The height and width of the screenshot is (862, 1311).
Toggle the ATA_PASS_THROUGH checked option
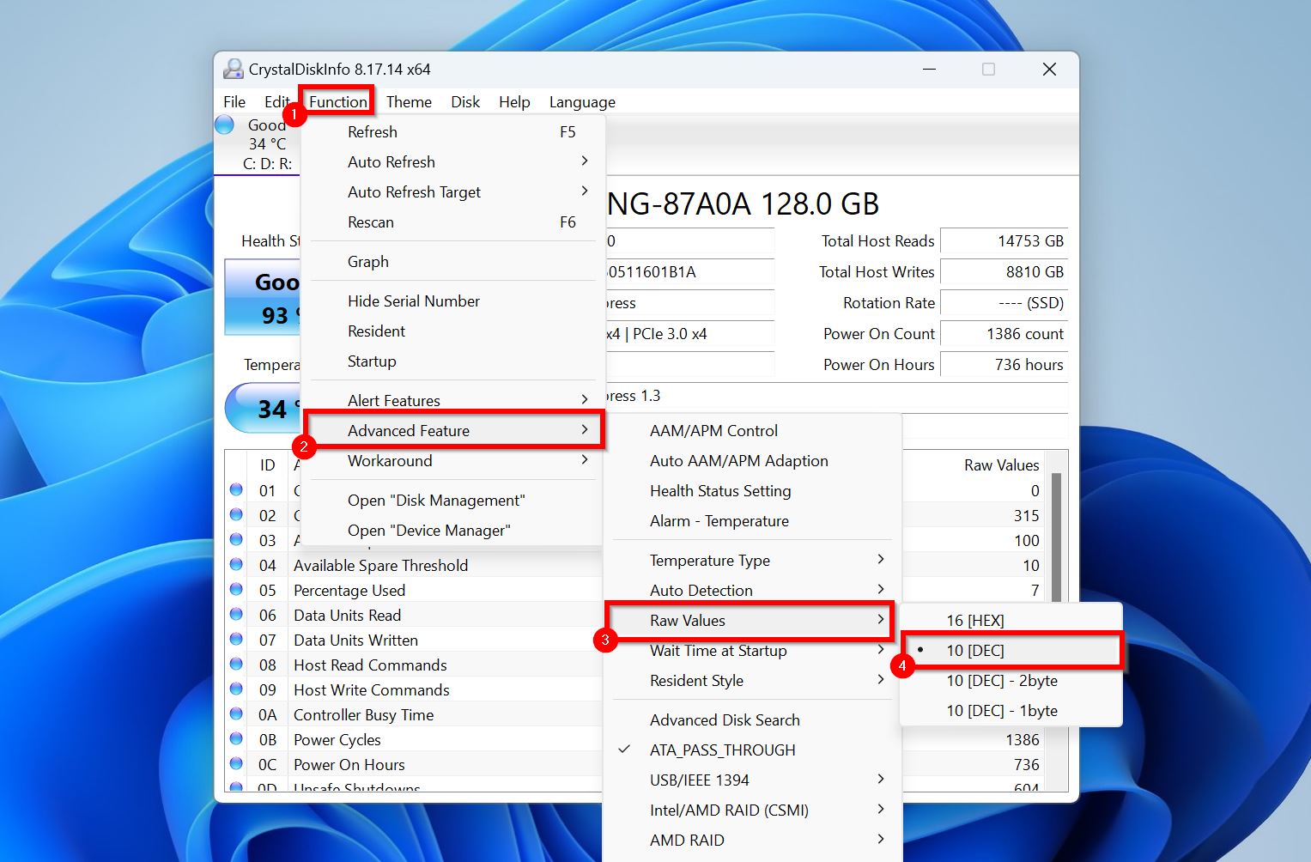722,750
